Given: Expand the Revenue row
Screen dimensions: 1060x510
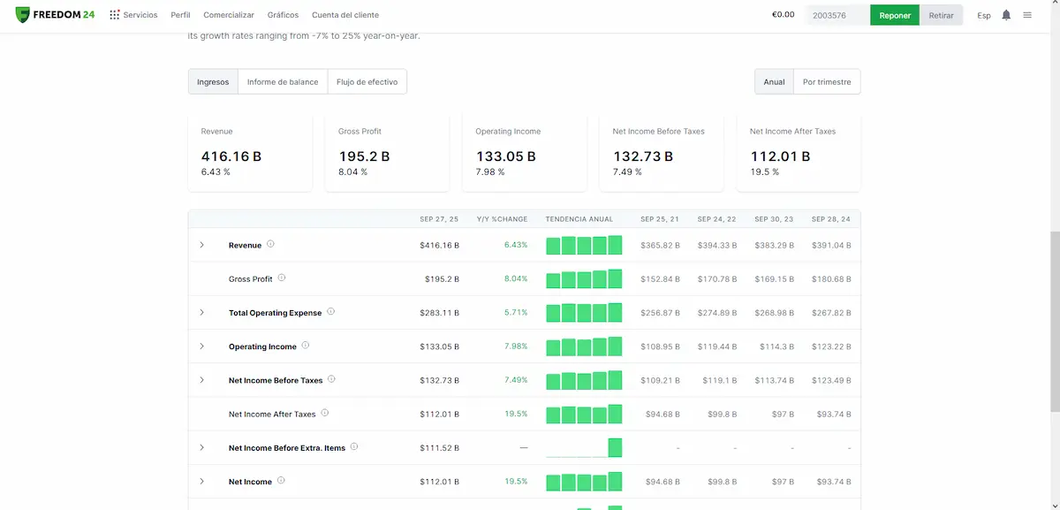Looking at the screenshot, I should (201, 245).
